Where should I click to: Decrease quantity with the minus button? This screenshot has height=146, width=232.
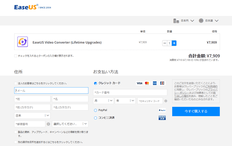tap(165, 43)
